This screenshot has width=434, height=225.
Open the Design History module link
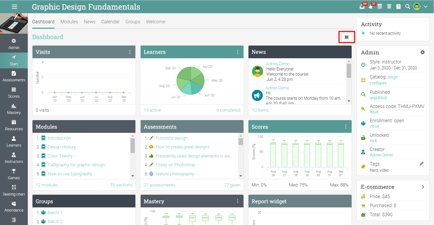pos(62,147)
